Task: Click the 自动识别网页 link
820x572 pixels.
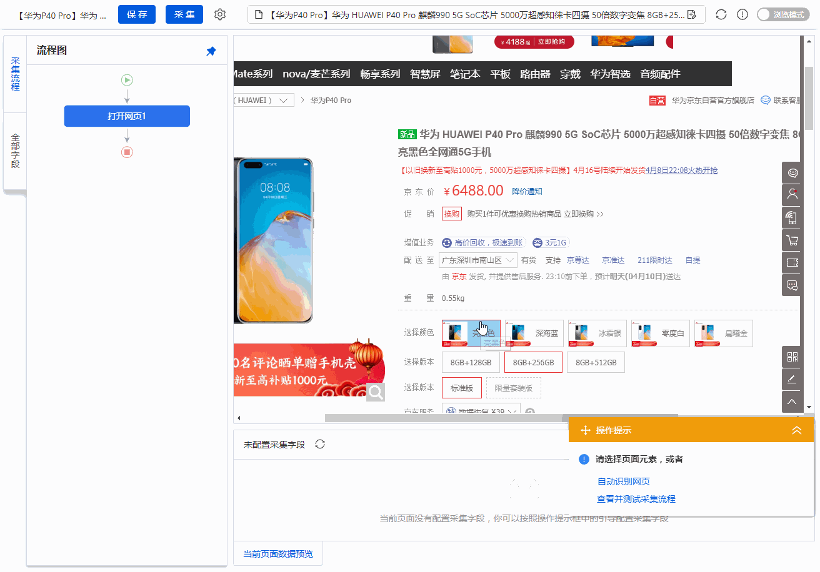Action: [x=623, y=481]
